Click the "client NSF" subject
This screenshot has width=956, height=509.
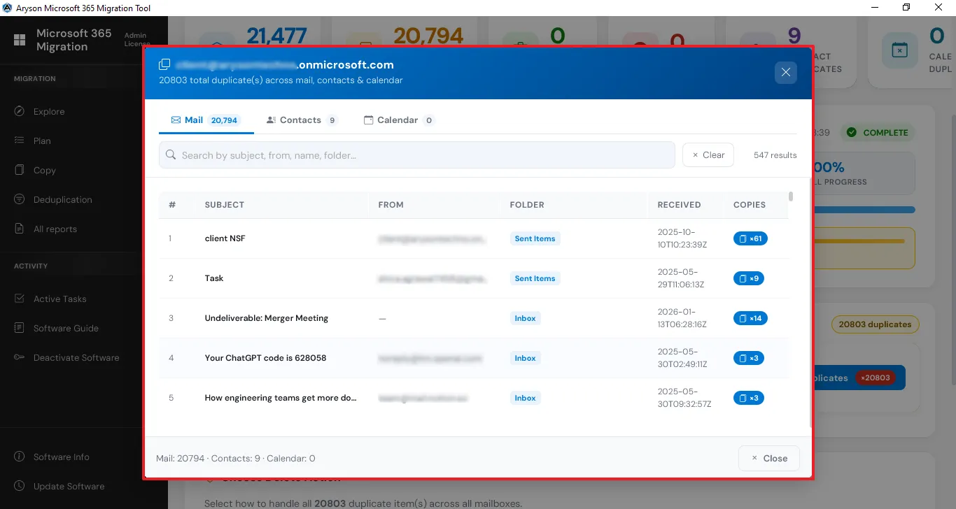click(x=225, y=238)
